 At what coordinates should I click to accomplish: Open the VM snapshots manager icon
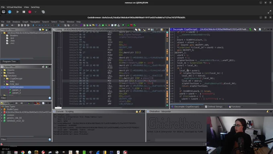coord(43,12)
